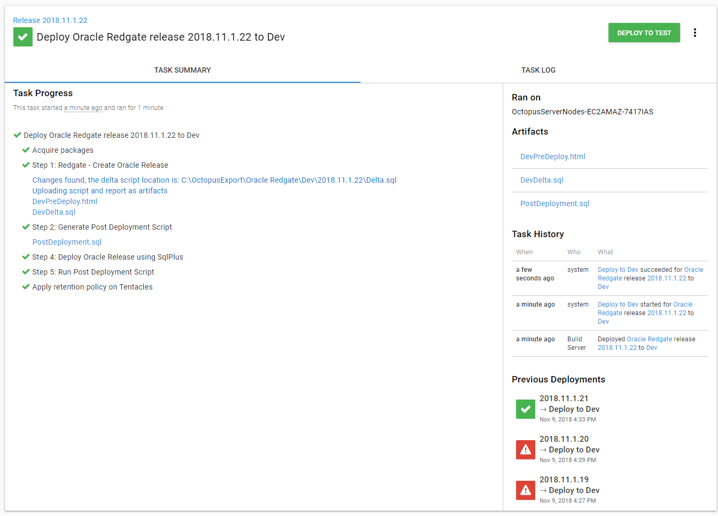Click the checkmark next to Acquire packages
This screenshot has height=516, width=718.
[x=26, y=150]
